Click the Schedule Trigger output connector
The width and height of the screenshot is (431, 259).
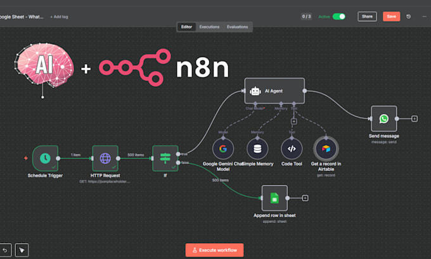click(58, 158)
